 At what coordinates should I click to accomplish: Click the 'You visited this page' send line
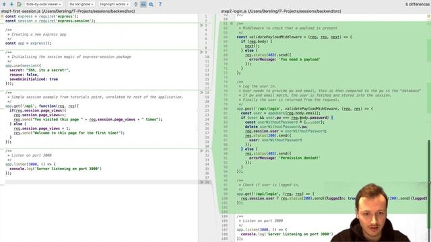point(88,120)
